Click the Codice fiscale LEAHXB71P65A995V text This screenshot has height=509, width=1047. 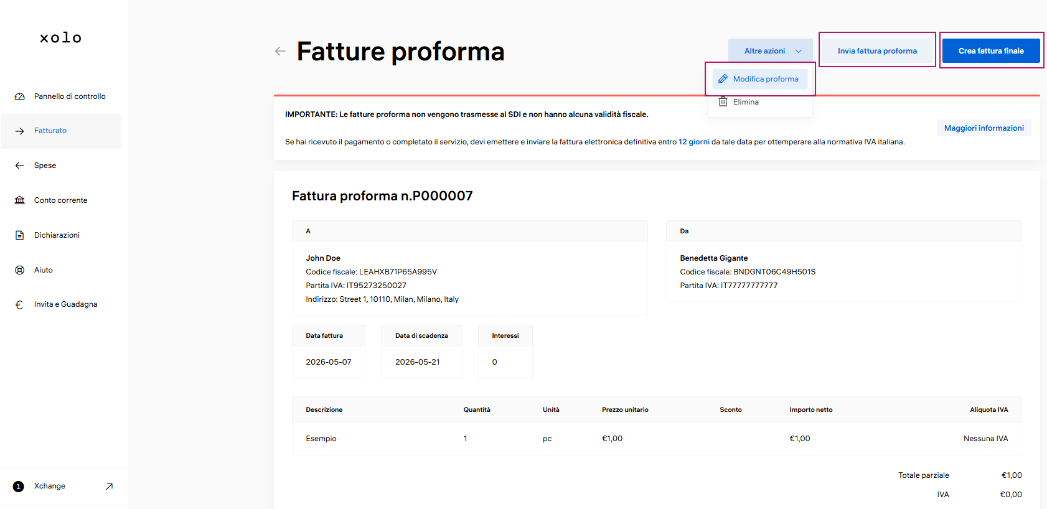[x=372, y=272]
